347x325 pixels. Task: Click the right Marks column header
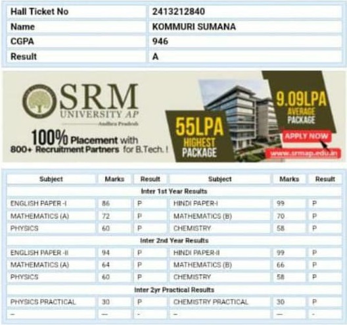point(289,179)
